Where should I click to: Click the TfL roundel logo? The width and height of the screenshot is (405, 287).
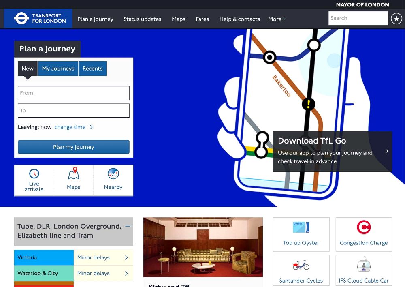click(21, 18)
